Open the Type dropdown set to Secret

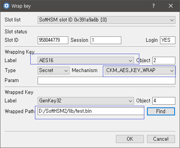coord(53,71)
